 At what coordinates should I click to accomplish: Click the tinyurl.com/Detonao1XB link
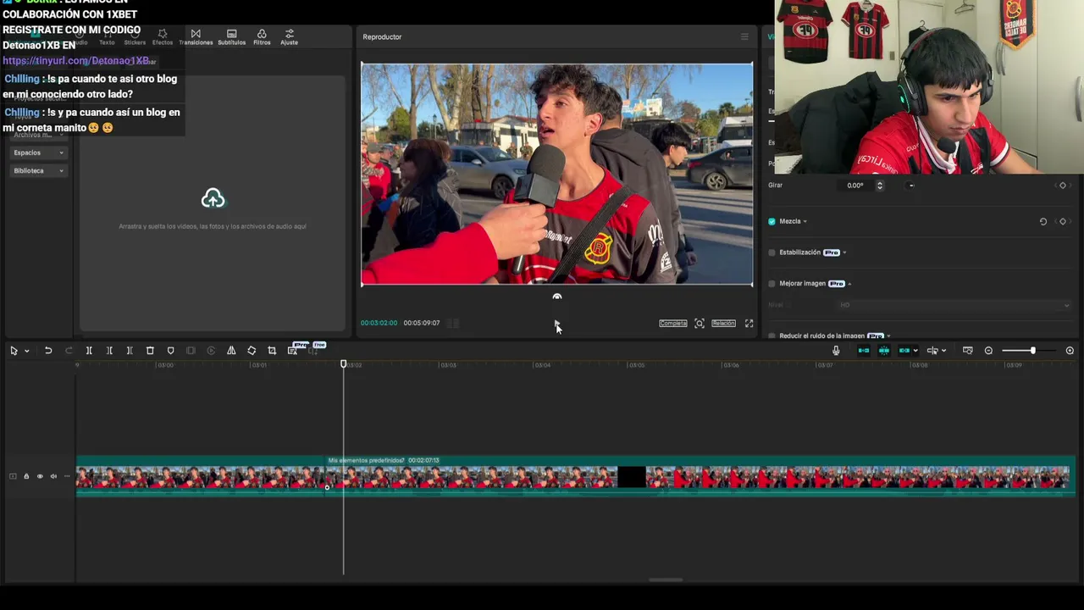coord(76,61)
